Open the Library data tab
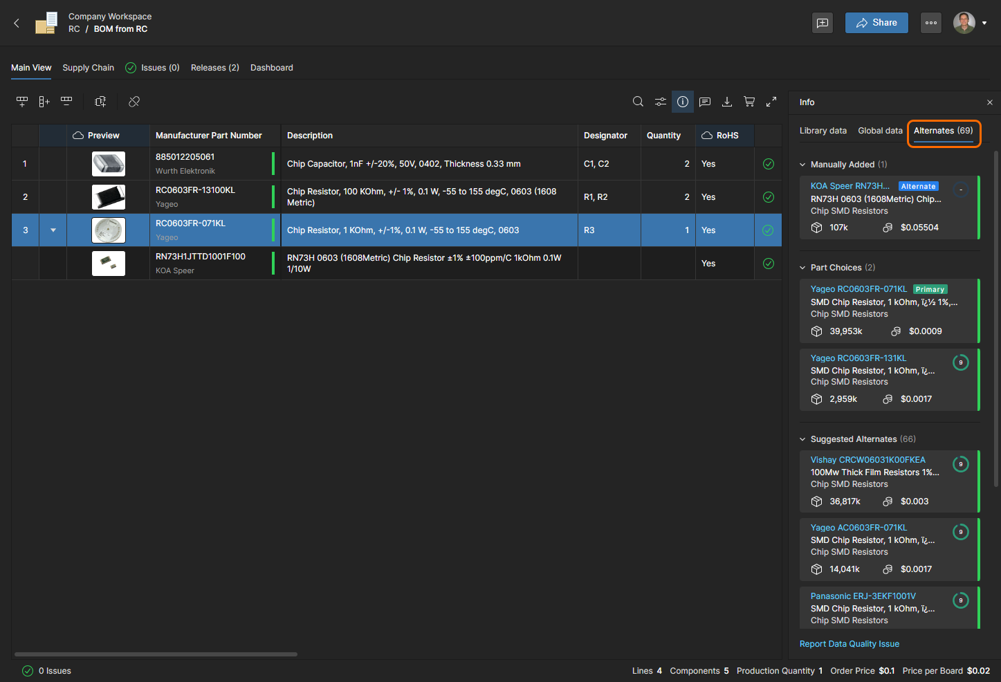The height and width of the screenshot is (682, 1001). (823, 131)
